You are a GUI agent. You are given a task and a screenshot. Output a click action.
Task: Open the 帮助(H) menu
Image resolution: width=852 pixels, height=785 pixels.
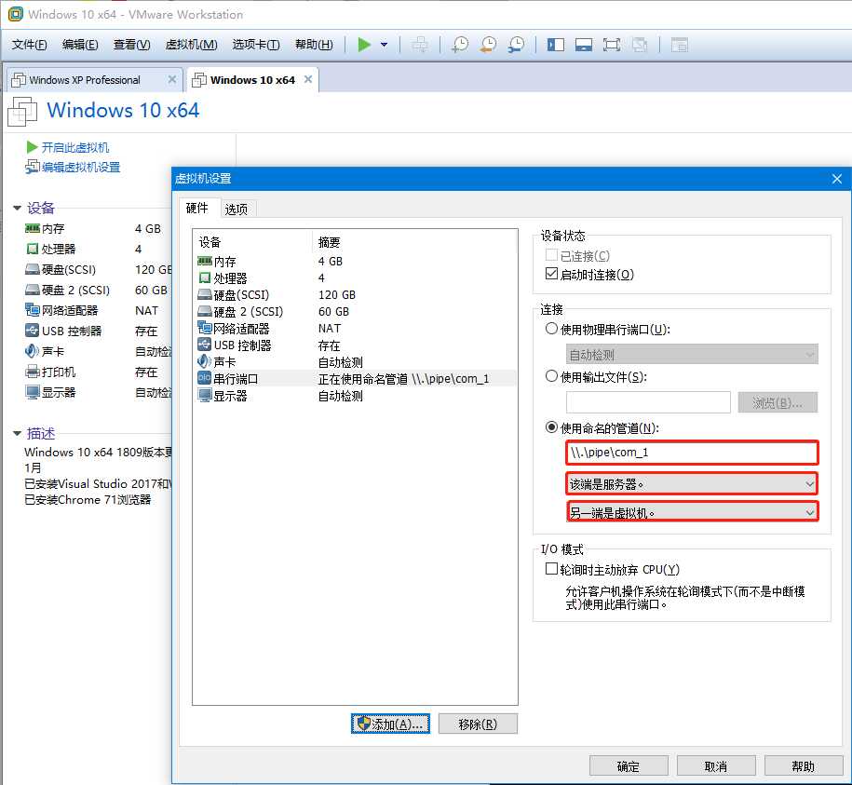point(314,45)
